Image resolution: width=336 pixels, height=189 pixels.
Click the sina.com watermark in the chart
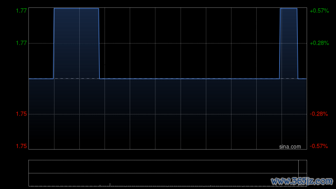290,147
